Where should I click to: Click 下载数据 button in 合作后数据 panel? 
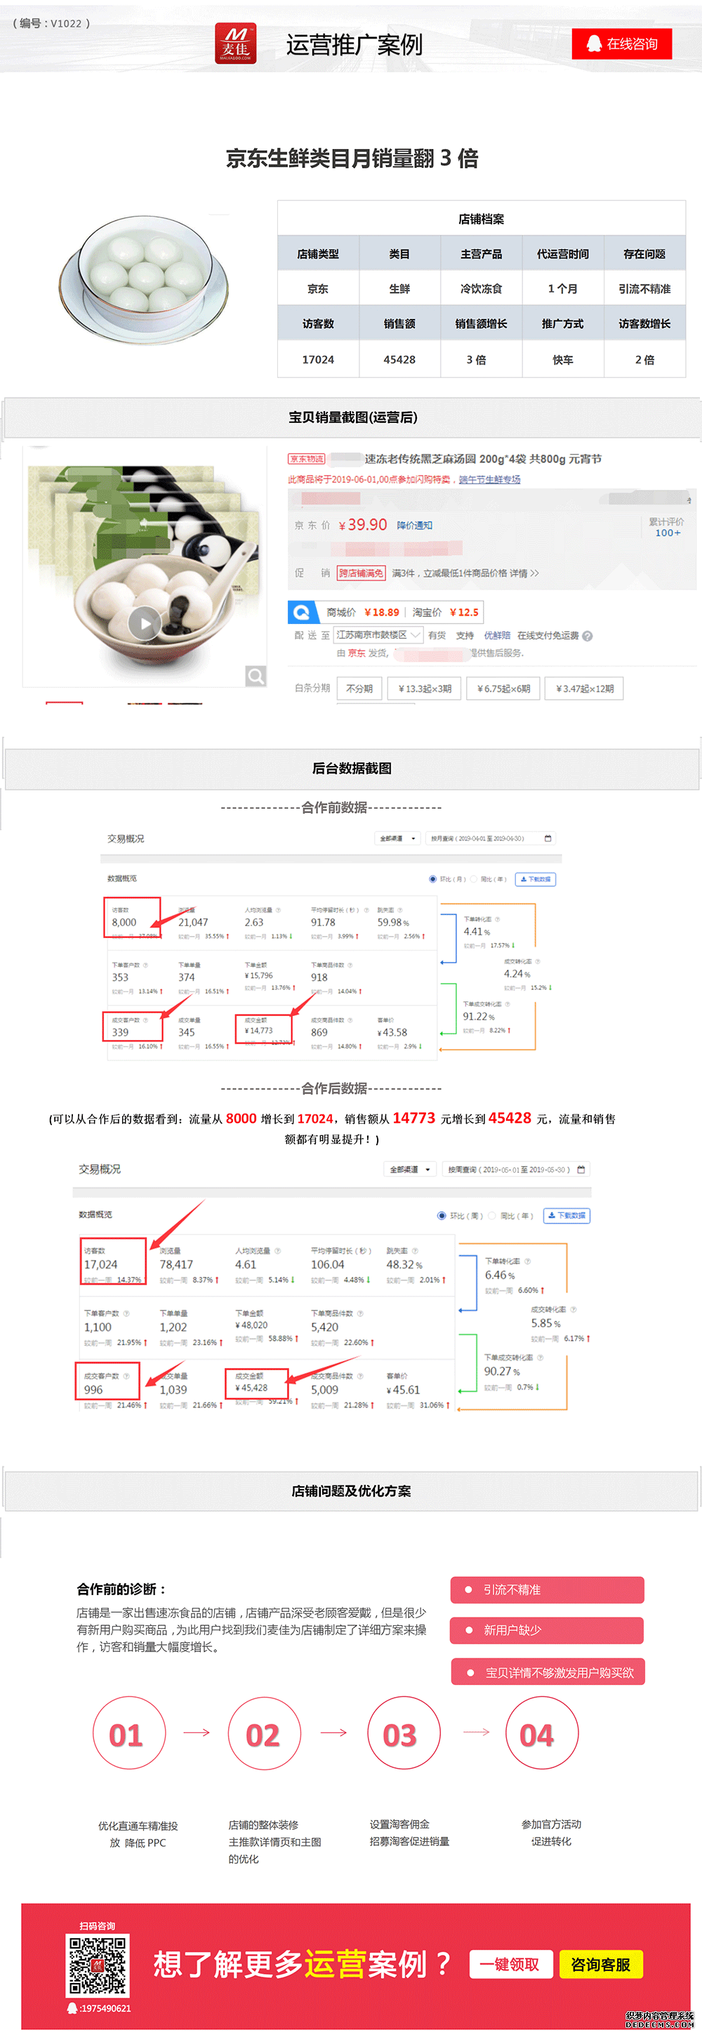pyautogui.click(x=568, y=1216)
